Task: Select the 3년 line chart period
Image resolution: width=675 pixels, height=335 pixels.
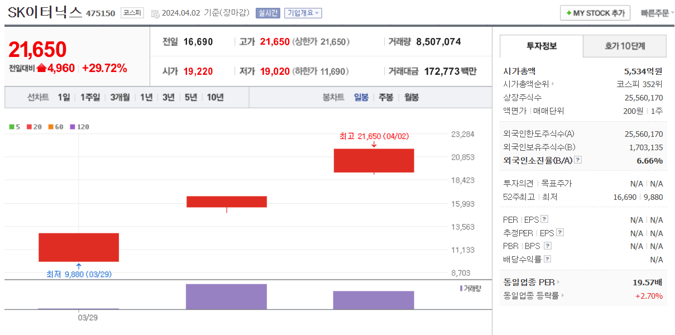Action: point(169,97)
